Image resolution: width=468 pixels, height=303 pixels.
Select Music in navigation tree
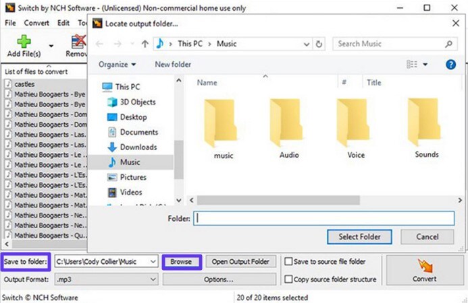click(x=130, y=162)
